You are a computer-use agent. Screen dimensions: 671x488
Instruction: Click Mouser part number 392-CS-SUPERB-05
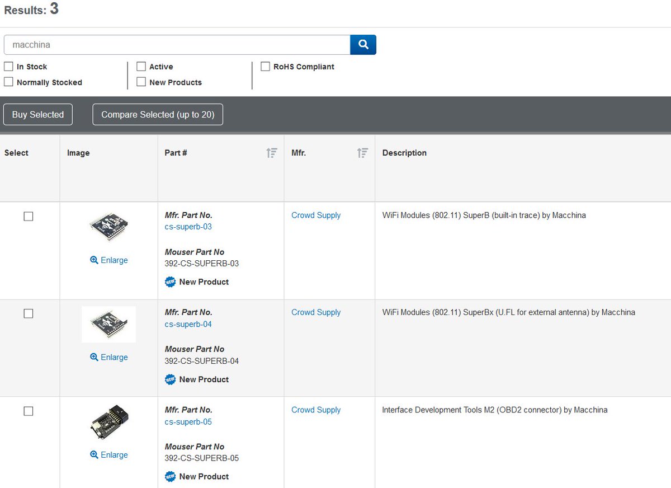(x=202, y=458)
